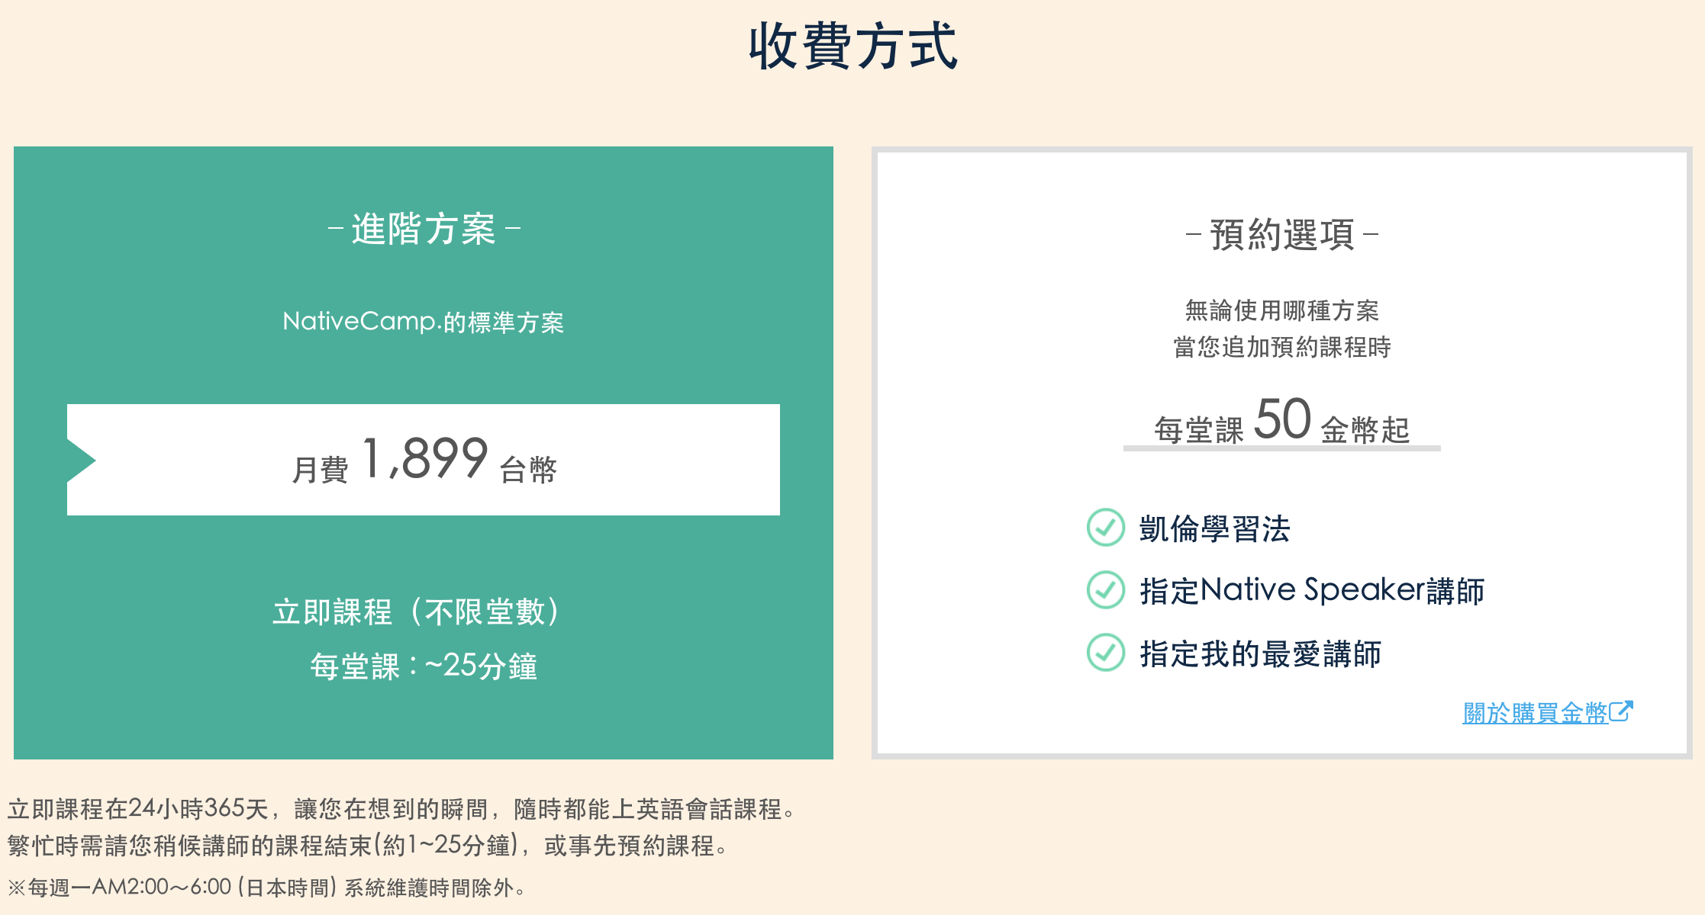Click the 立即課程（不限堂數）text in green card
This screenshot has height=915, width=1705.
click(417, 612)
